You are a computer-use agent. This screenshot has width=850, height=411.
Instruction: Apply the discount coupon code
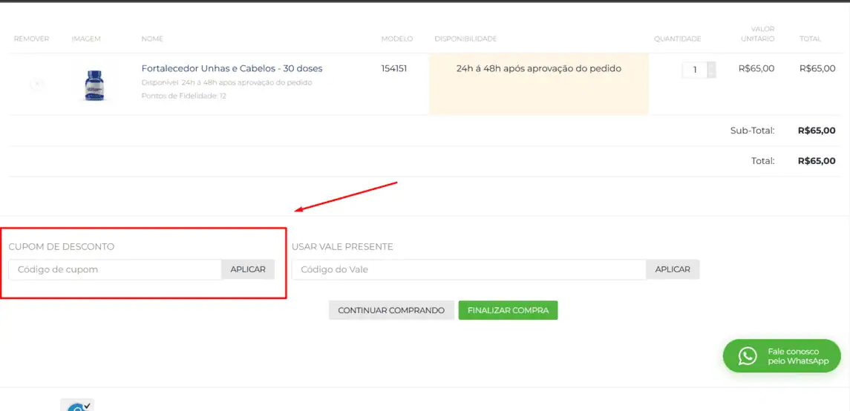coord(248,269)
